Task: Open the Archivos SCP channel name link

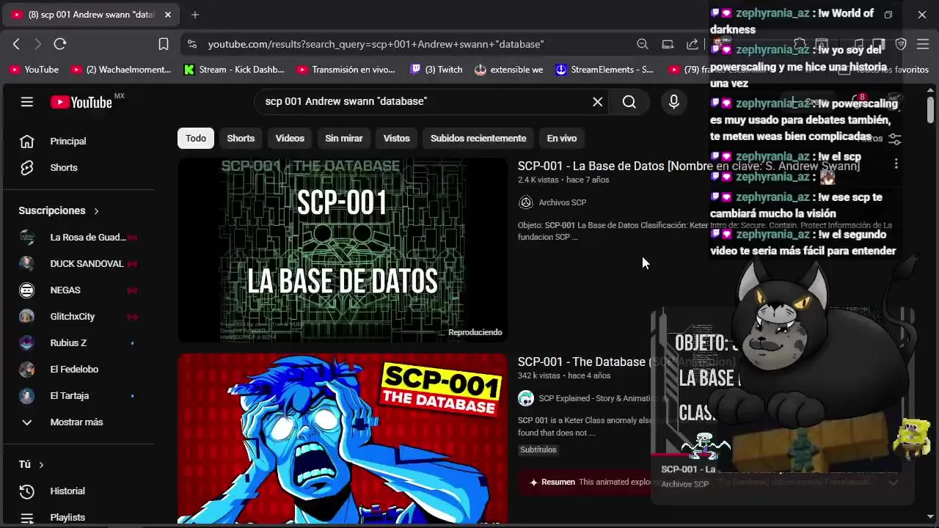Action: pos(562,202)
